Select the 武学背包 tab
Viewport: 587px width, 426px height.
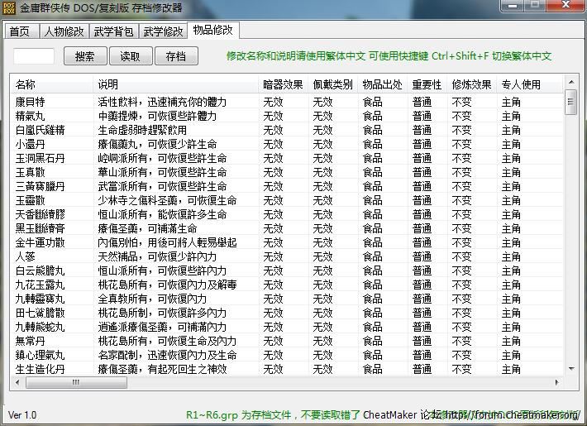(113, 32)
